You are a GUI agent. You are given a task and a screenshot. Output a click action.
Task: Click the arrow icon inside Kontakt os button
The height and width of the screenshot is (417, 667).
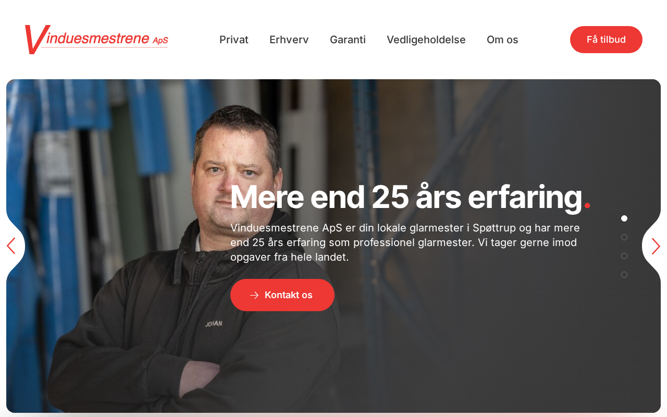254,295
